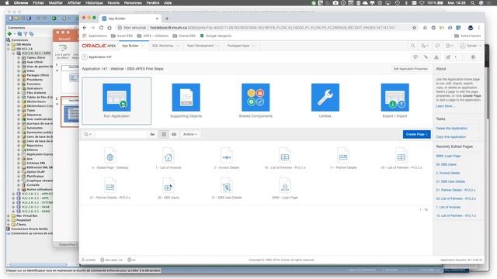
Task: Open page 9999 - Login Page icon
Action: (285, 187)
